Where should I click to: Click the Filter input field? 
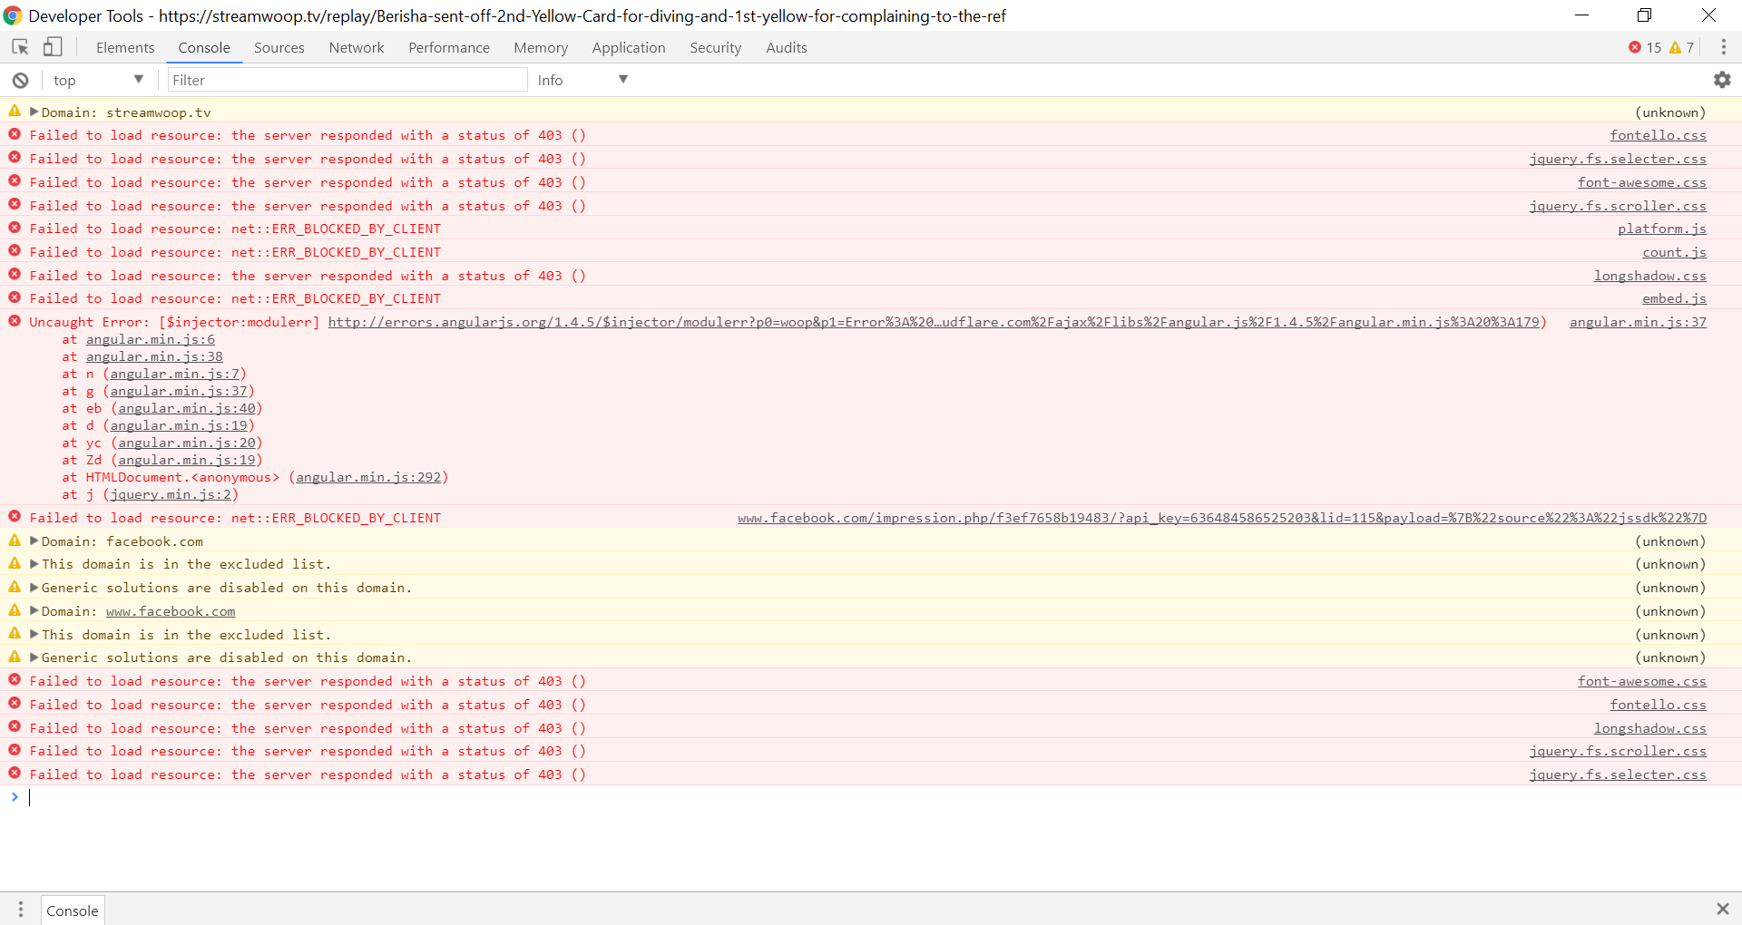click(x=347, y=80)
